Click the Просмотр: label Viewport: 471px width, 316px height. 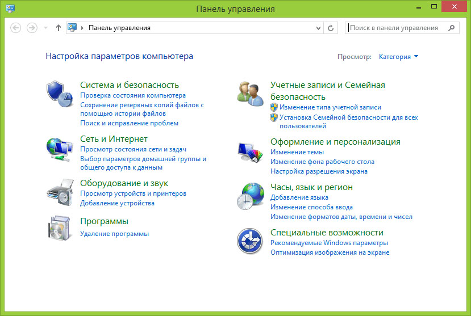(355, 57)
